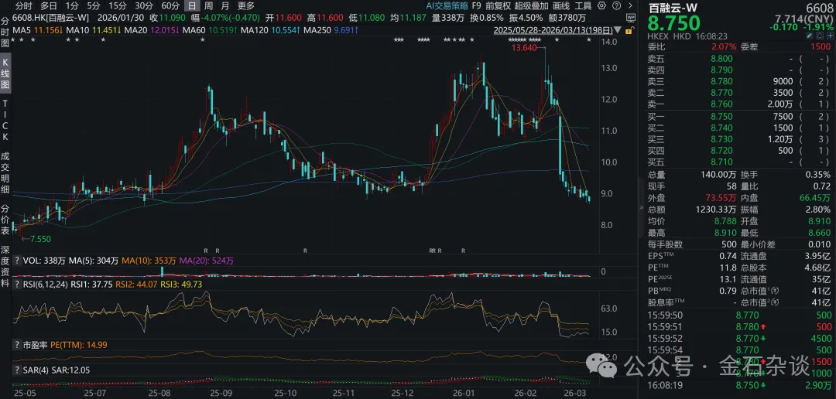The width and height of the screenshot is (836, 399).
Task: Open the 工具 tools menu
Action: click(584, 6)
